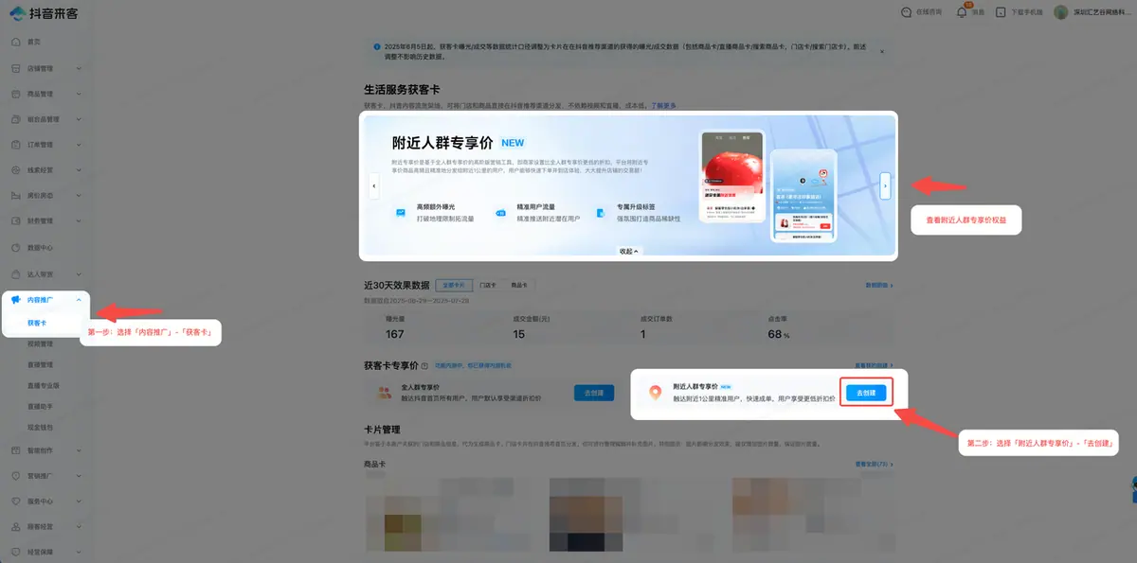Click the 内容推广 megaphone icon
The height and width of the screenshot is (563, 1137).
click(16, 300)
